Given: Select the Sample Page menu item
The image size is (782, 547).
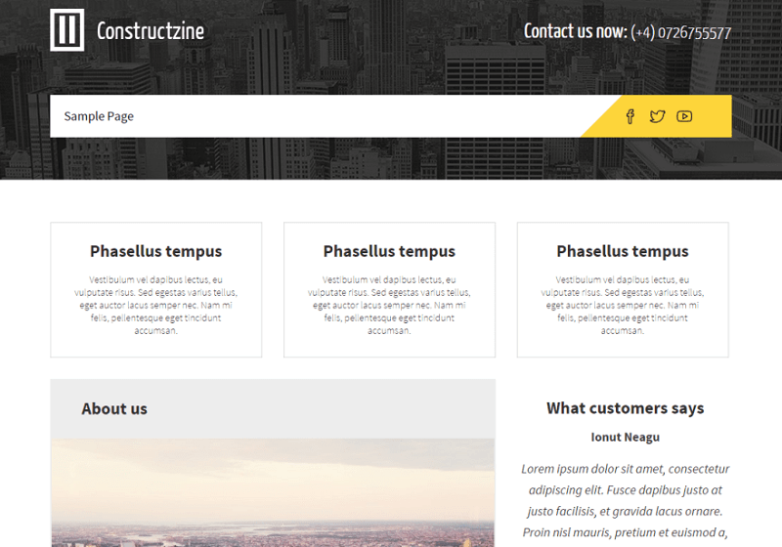Looking at the screenshot, I should (x=99, y=116).
